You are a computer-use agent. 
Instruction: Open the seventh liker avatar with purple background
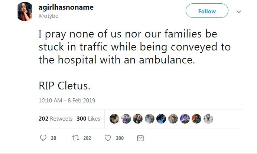185,119
